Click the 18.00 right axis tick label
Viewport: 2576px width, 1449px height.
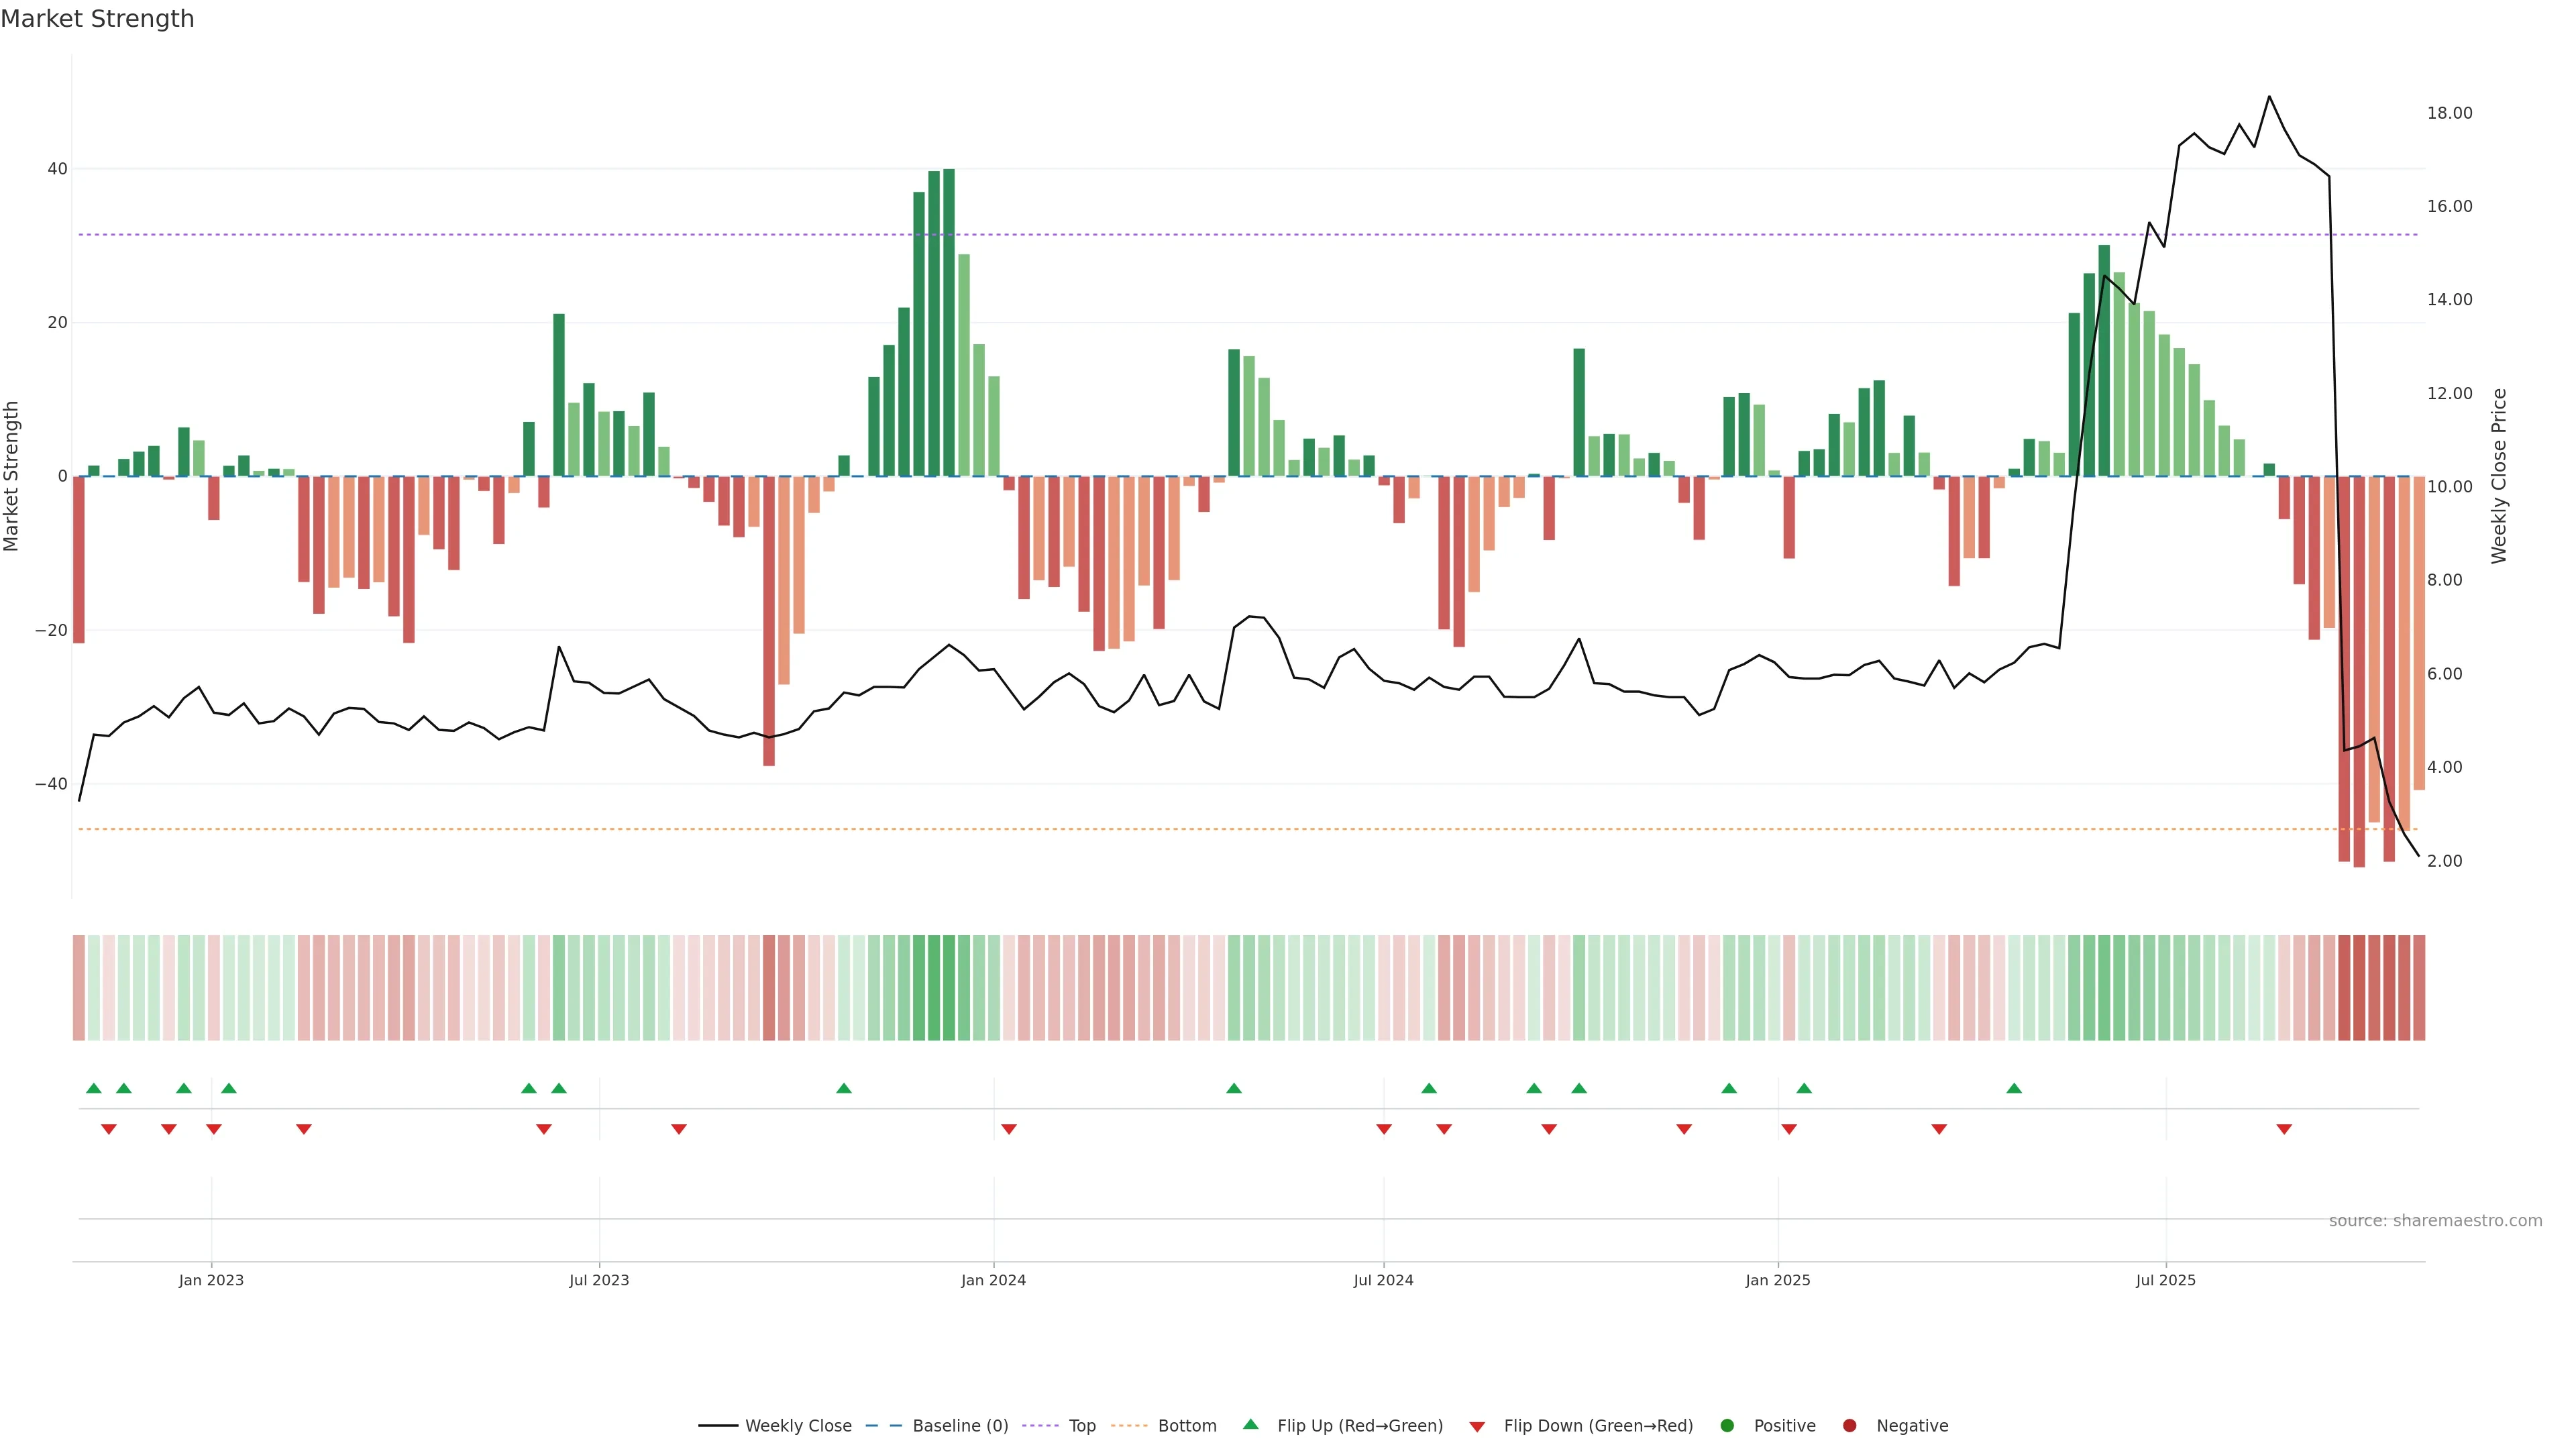[x=2449, y=113]
